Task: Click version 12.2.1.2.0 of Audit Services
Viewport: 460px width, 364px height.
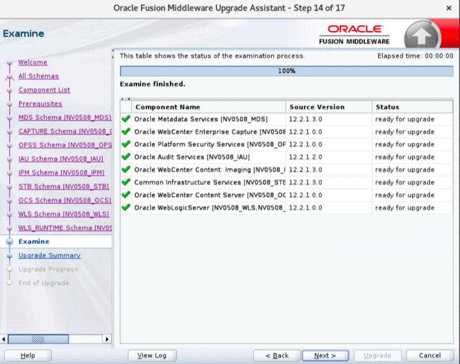Action: pos(305,157)
